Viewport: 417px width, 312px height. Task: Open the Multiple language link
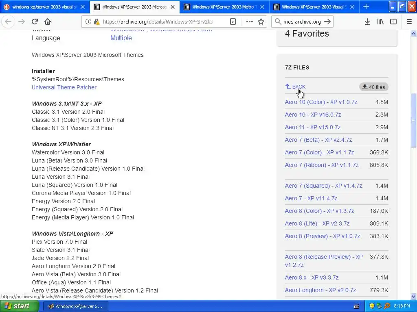(x=121, y=38)
